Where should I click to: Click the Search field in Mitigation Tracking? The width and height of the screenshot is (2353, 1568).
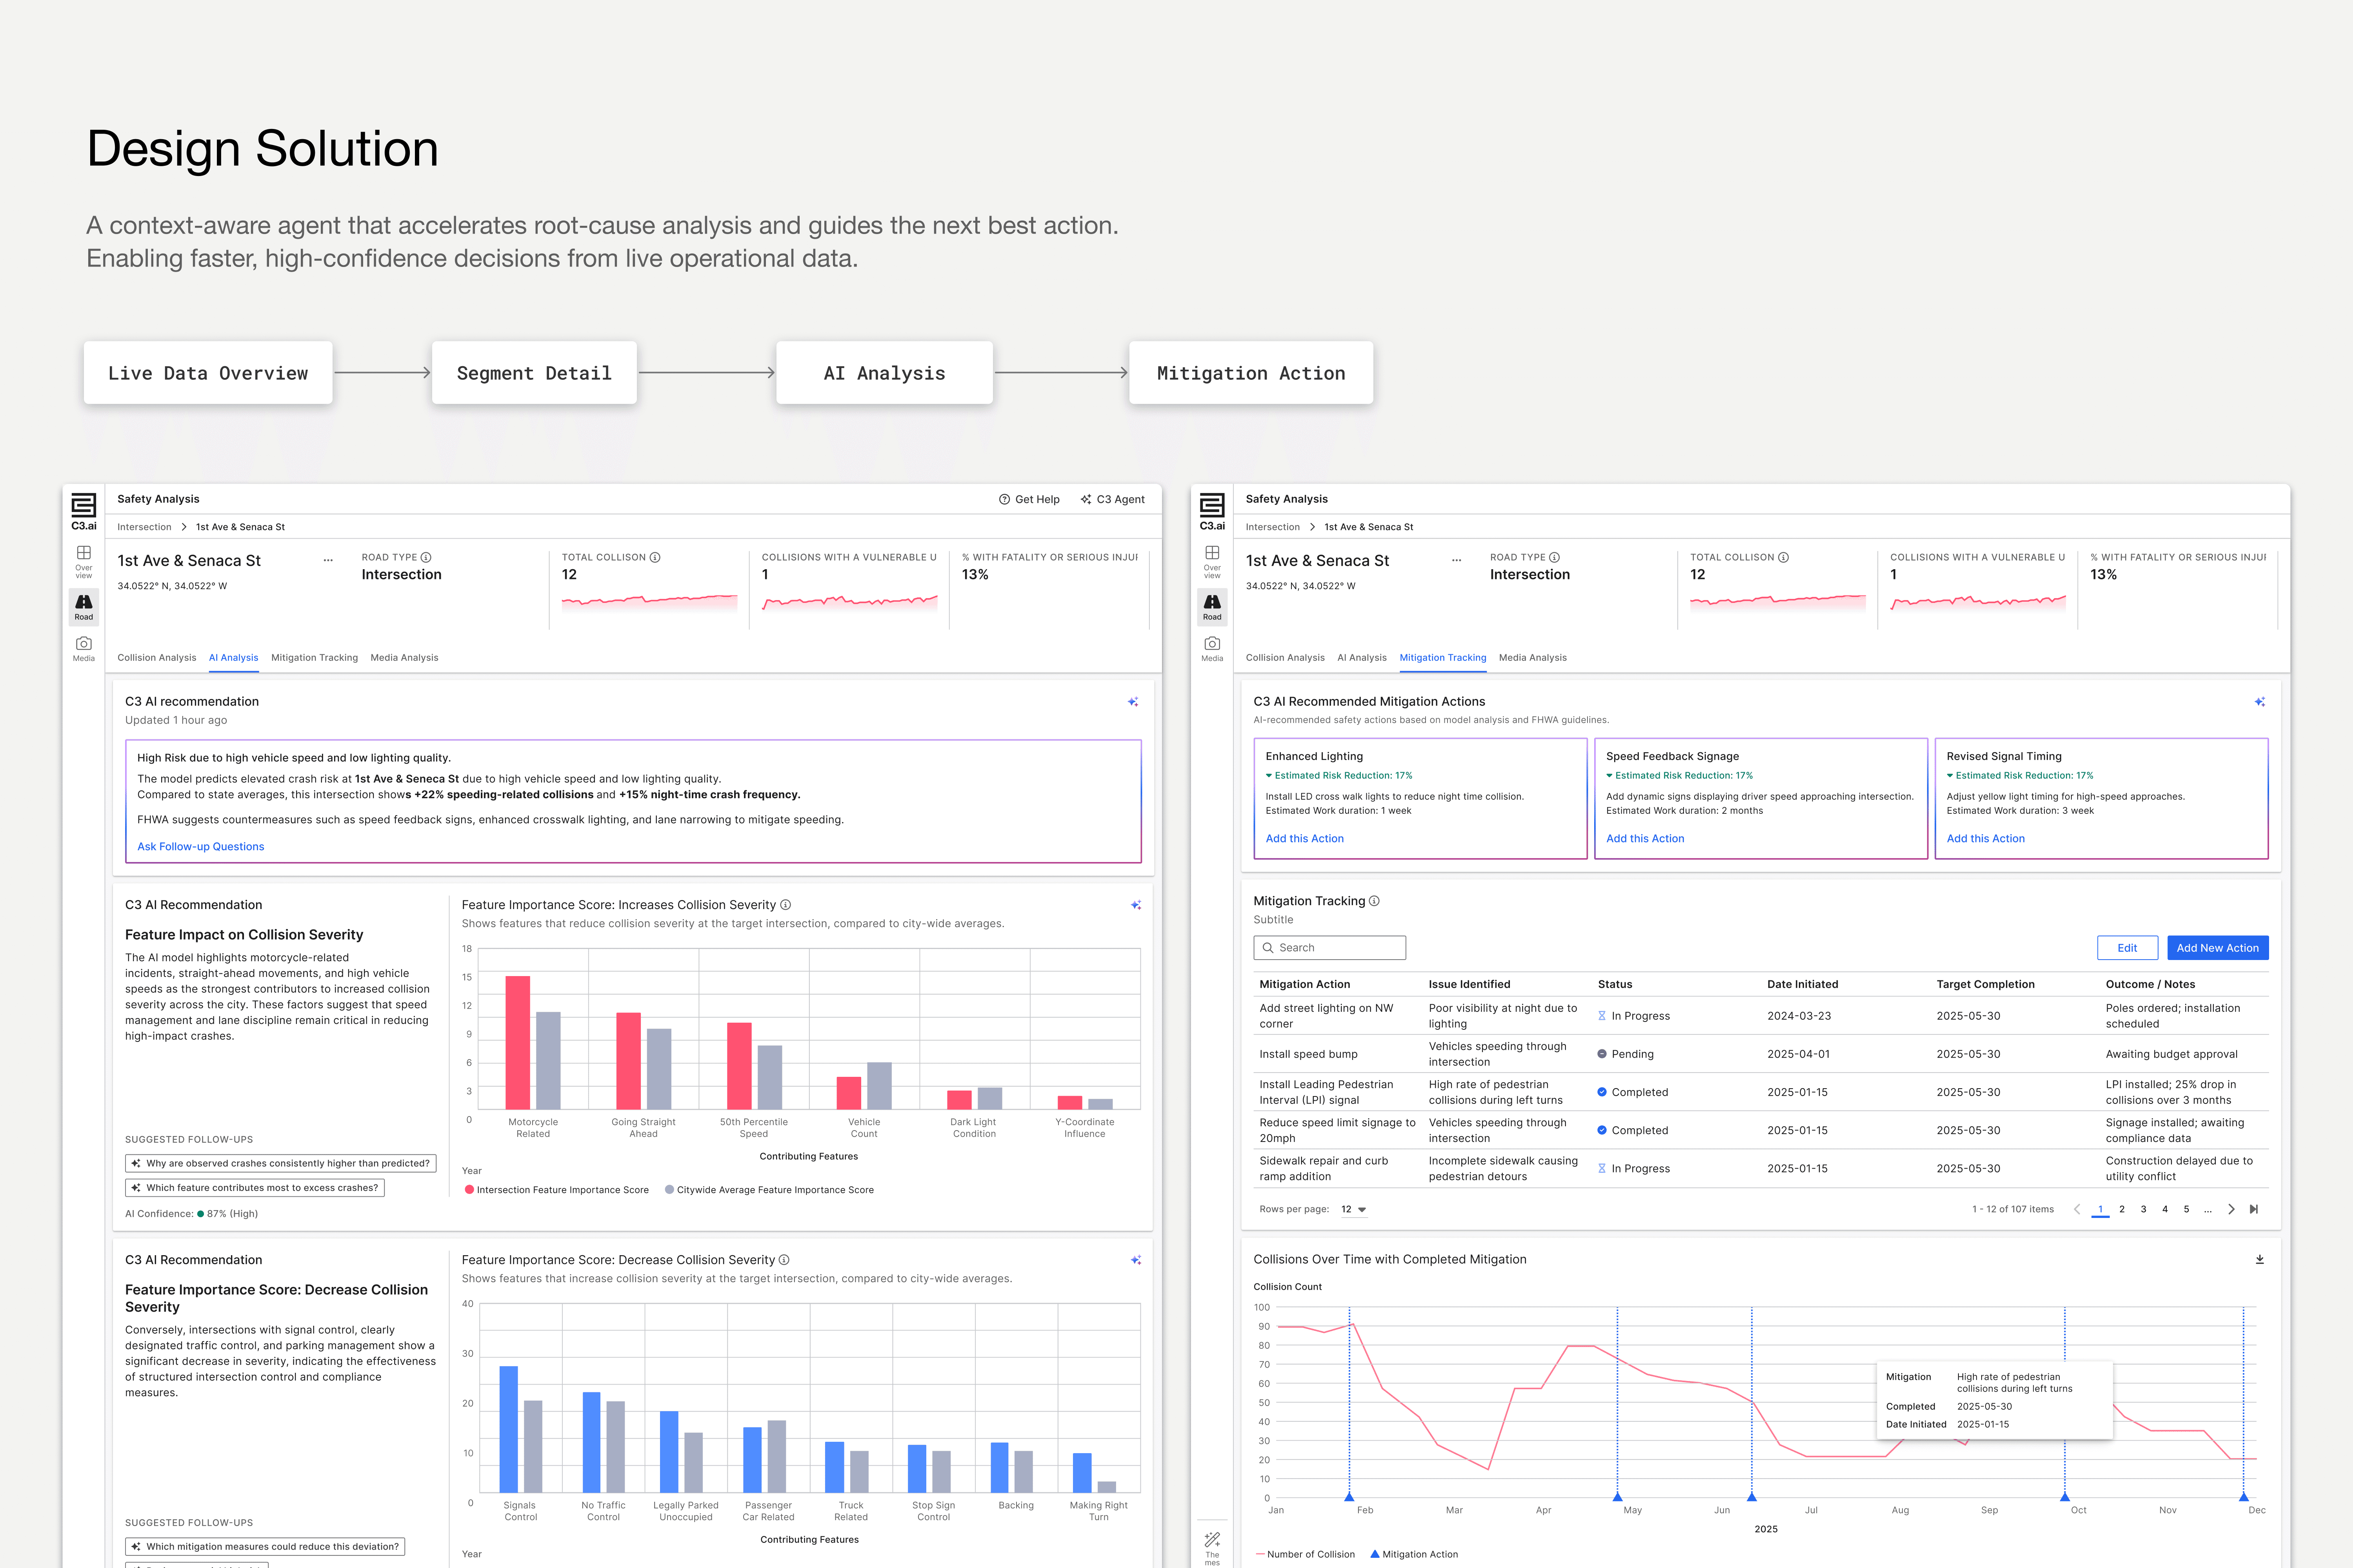(x=1329, y=948)
